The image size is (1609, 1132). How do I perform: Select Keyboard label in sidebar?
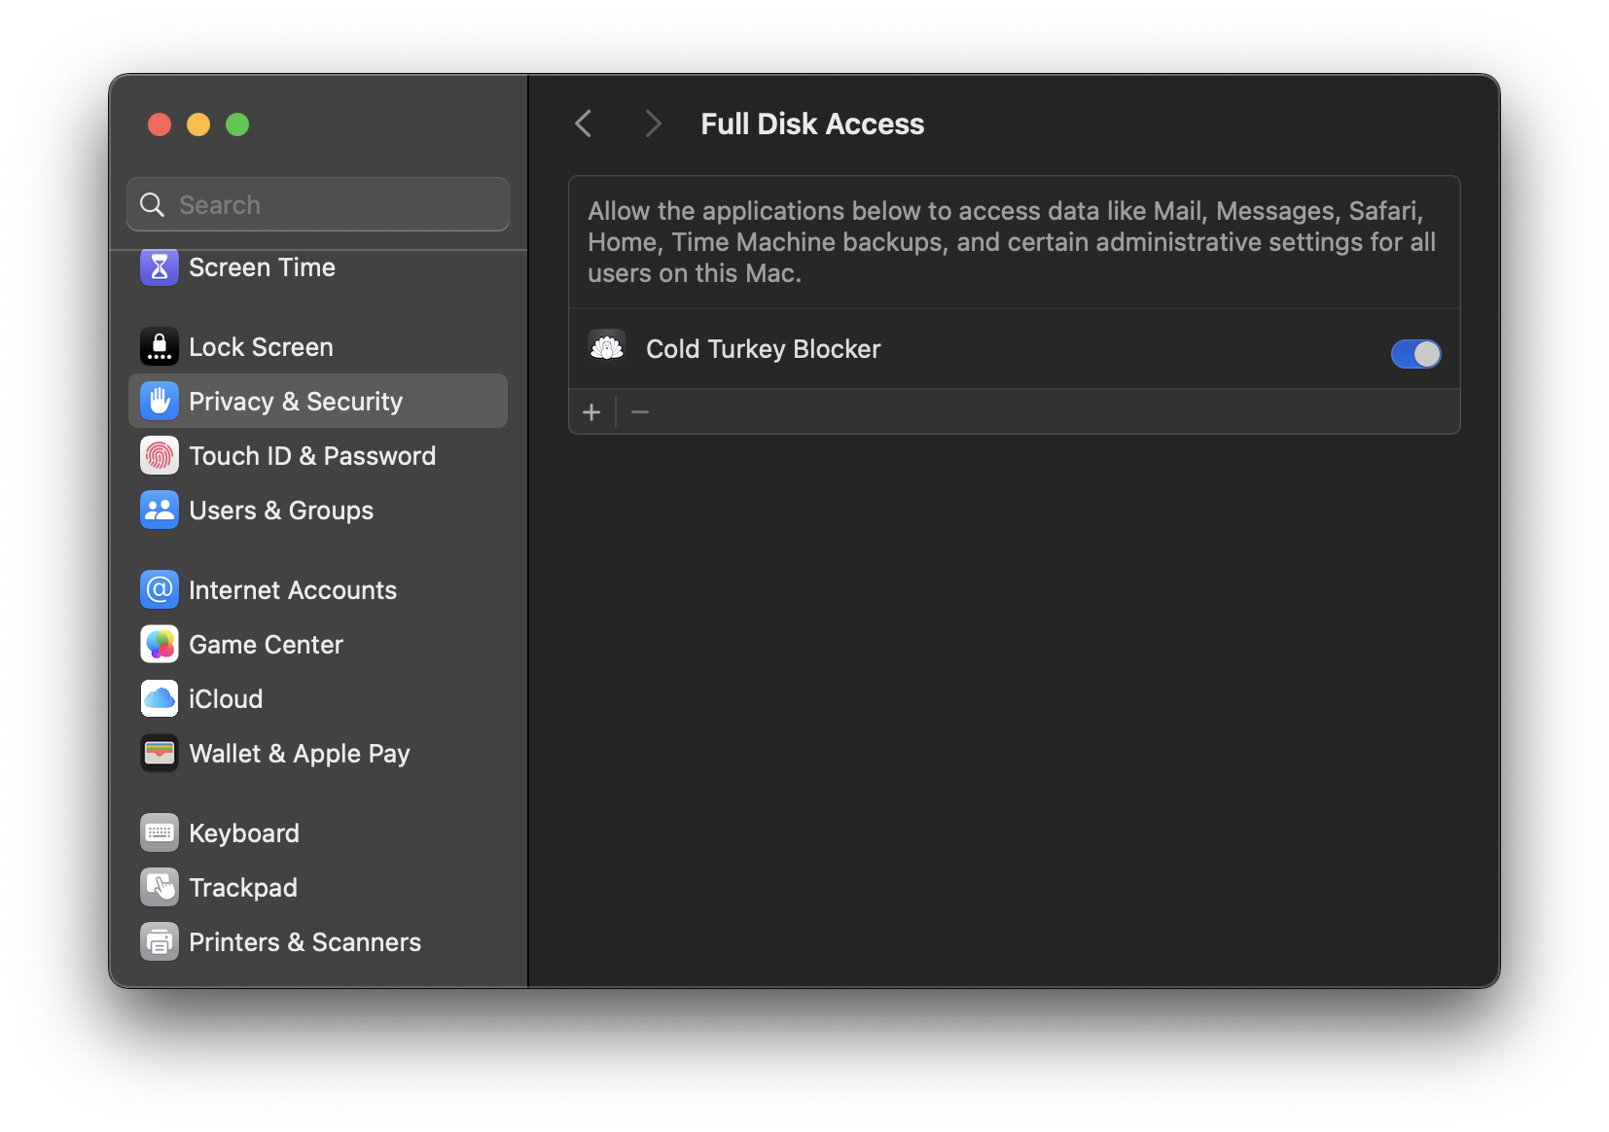pos(244,833)
